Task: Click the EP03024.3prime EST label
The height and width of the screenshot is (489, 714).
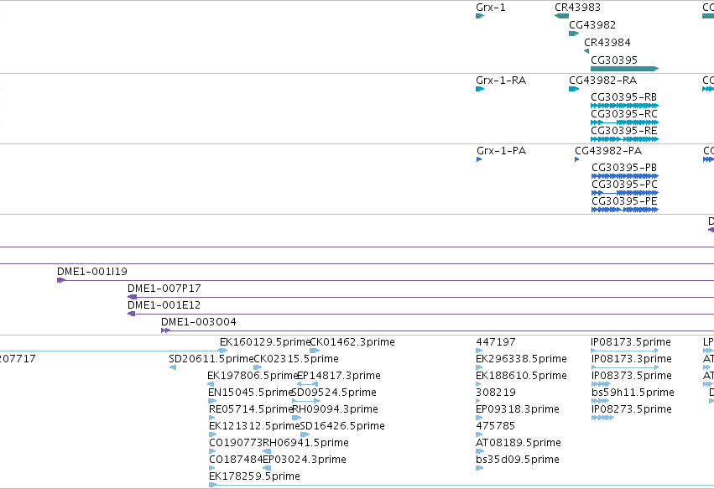Action: coord(305,460)
